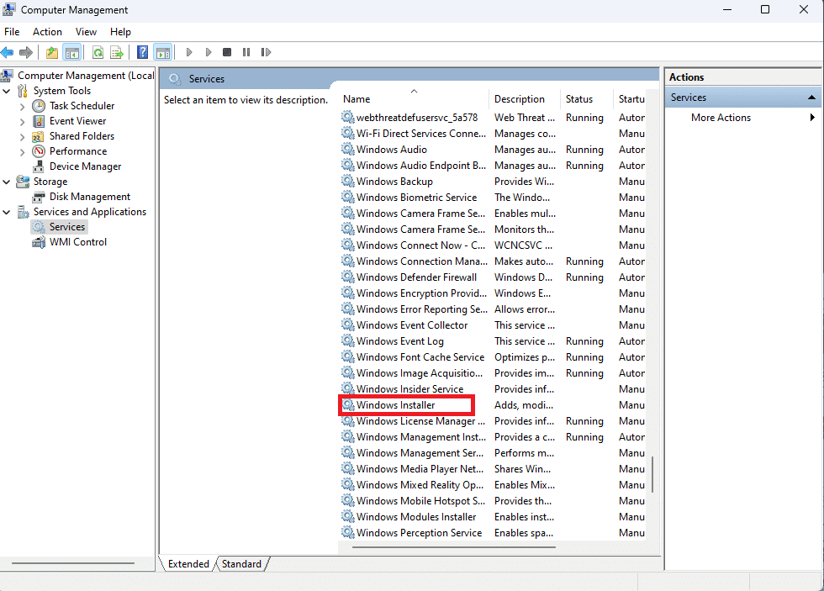
Task: Switch to the Extended tab
Action: coord(188,564)
